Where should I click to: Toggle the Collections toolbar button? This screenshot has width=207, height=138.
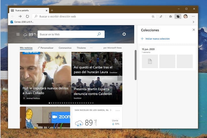pos(178,16)
